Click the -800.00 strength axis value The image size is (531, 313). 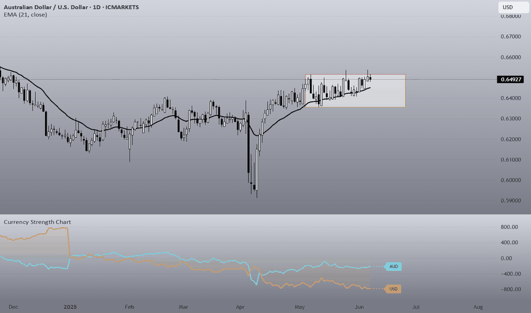click(x=509, y=289)
